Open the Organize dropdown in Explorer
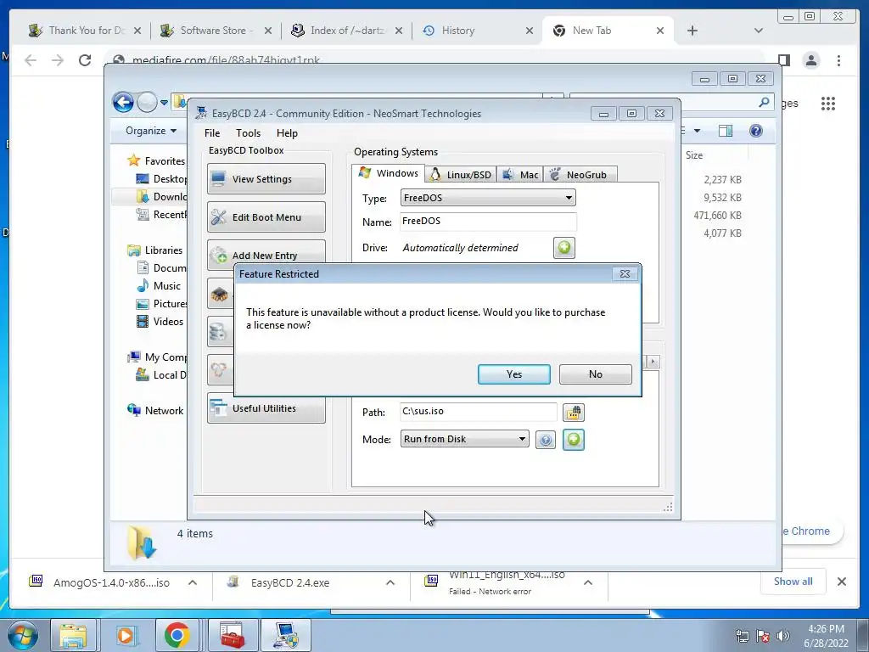869x652 pixels. coord(151,131)
